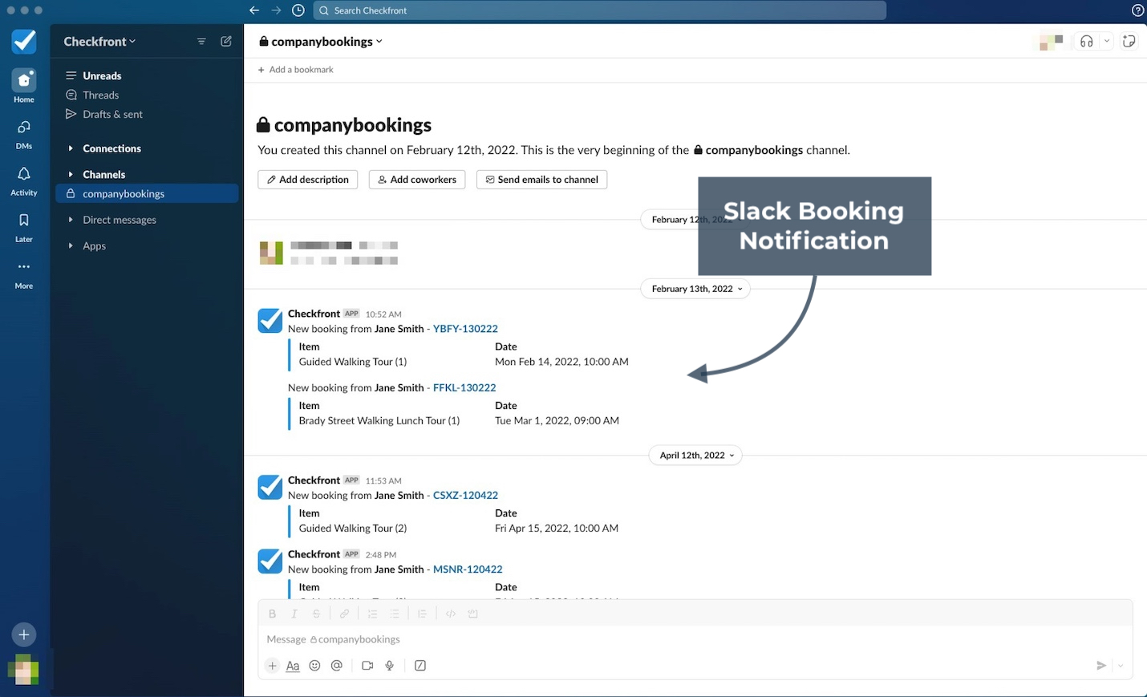Click the Add description button
1147x697 pixels.
point(308,180)
